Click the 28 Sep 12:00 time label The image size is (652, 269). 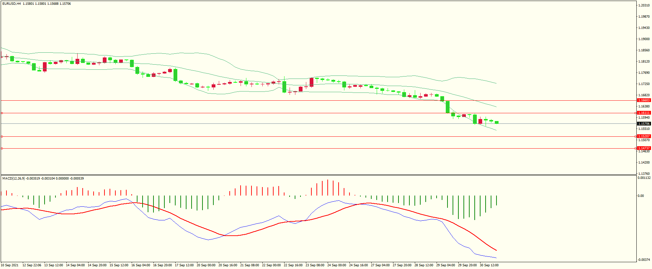point(424,265)
